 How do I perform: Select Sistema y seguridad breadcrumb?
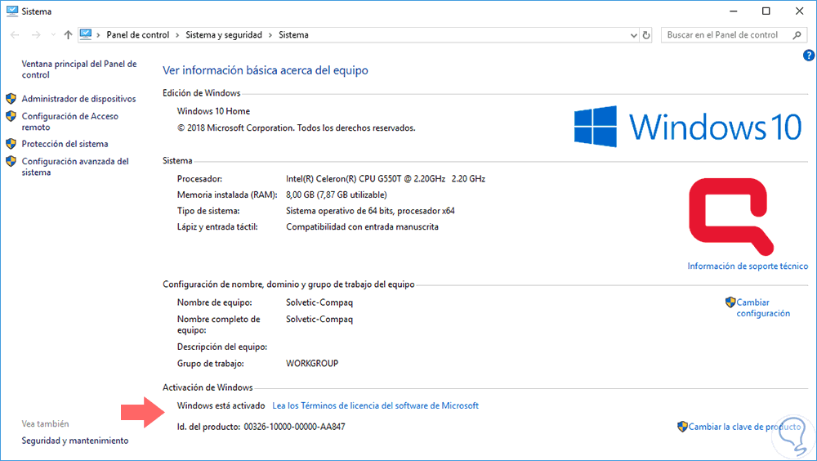[224, 35]
